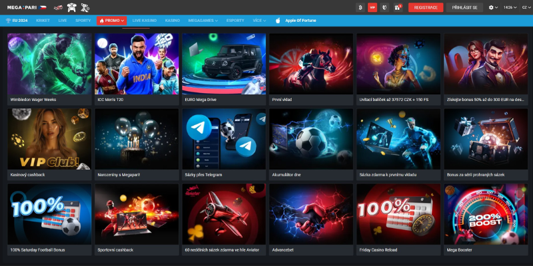
Task: Click the PŘIHLÁSIT SE button
Action: pos(464,7)
